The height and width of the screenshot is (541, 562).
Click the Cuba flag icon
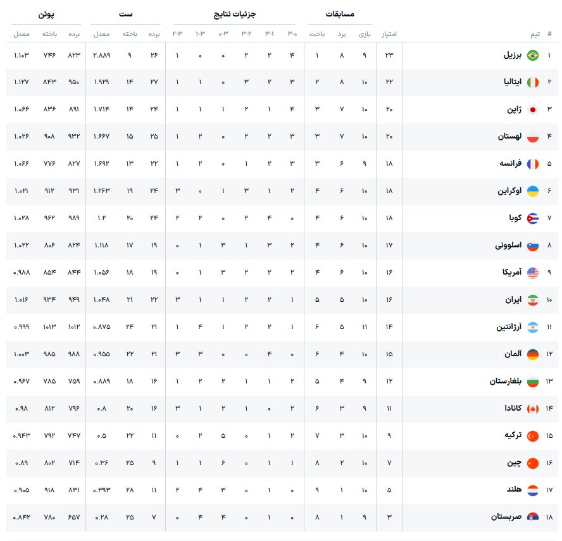point(533,218)
